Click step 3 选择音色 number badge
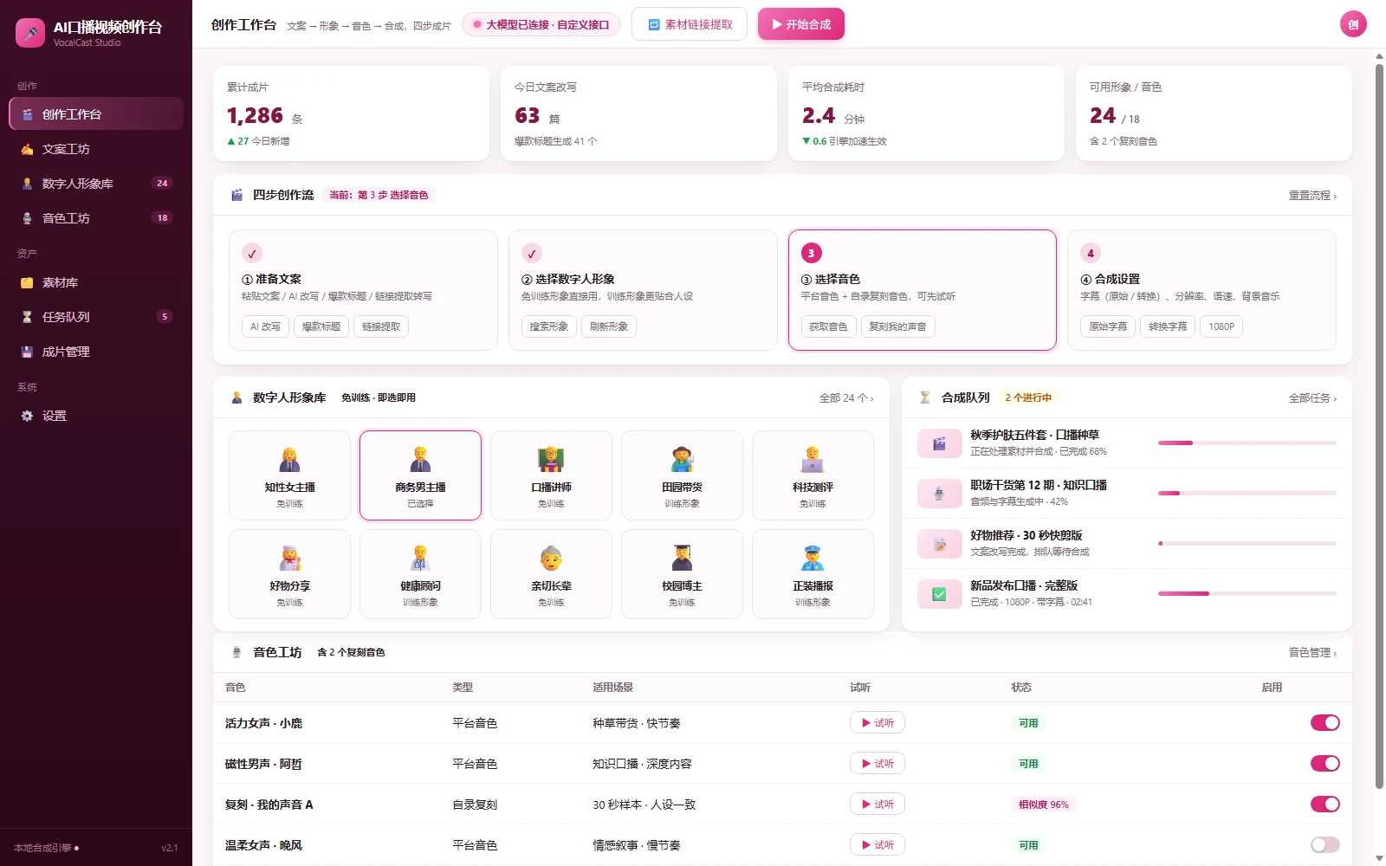 811,253
